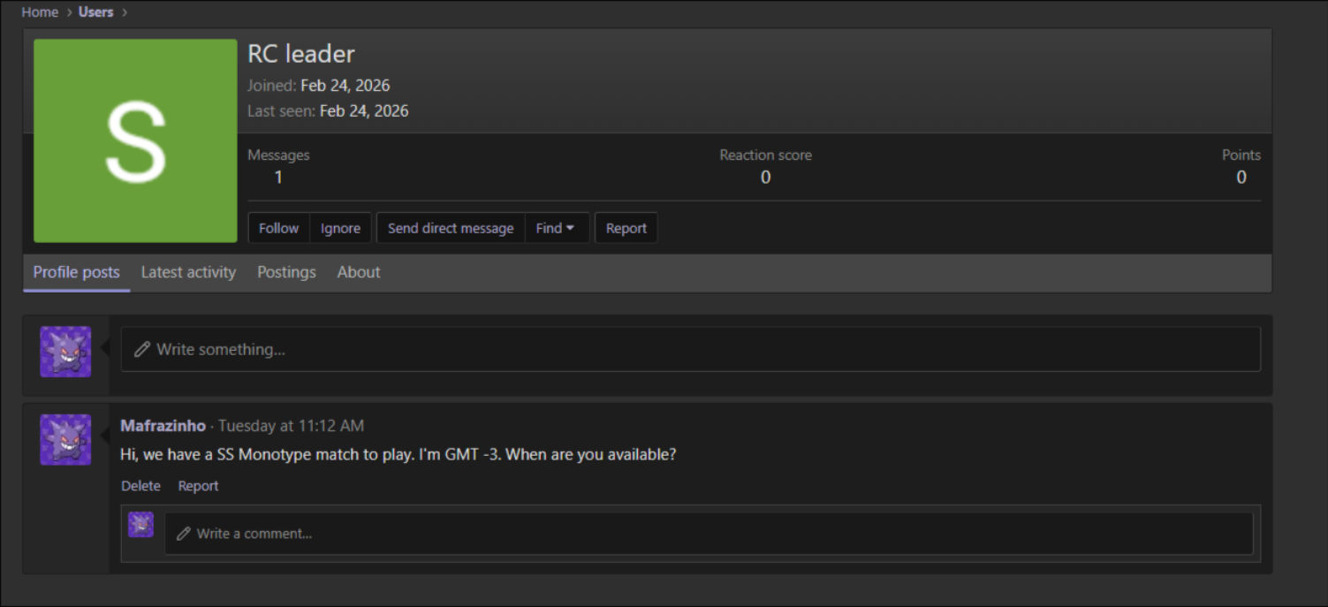
Task: Click the Gengar avatar beside Write something
Action: [65, 352]
